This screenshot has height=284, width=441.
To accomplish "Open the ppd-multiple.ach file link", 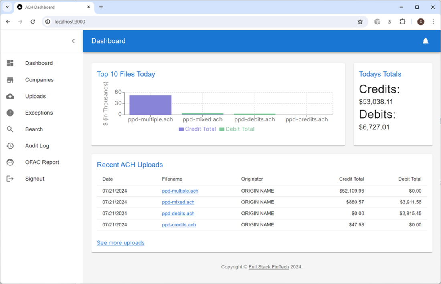I will coord(180,191).
